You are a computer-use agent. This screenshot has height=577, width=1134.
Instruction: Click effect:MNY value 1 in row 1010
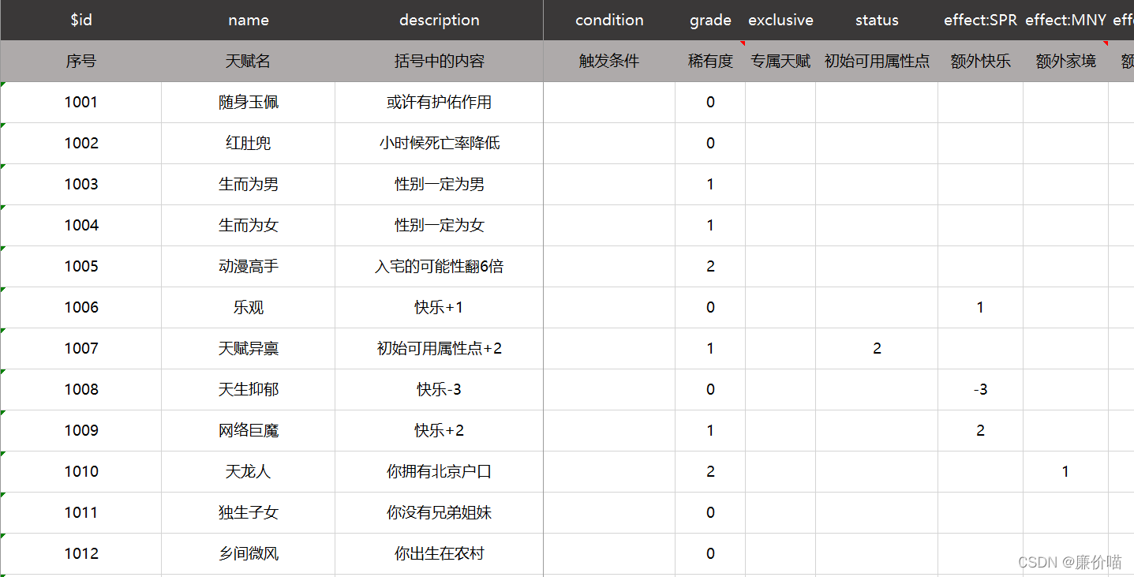[1065, 471]
